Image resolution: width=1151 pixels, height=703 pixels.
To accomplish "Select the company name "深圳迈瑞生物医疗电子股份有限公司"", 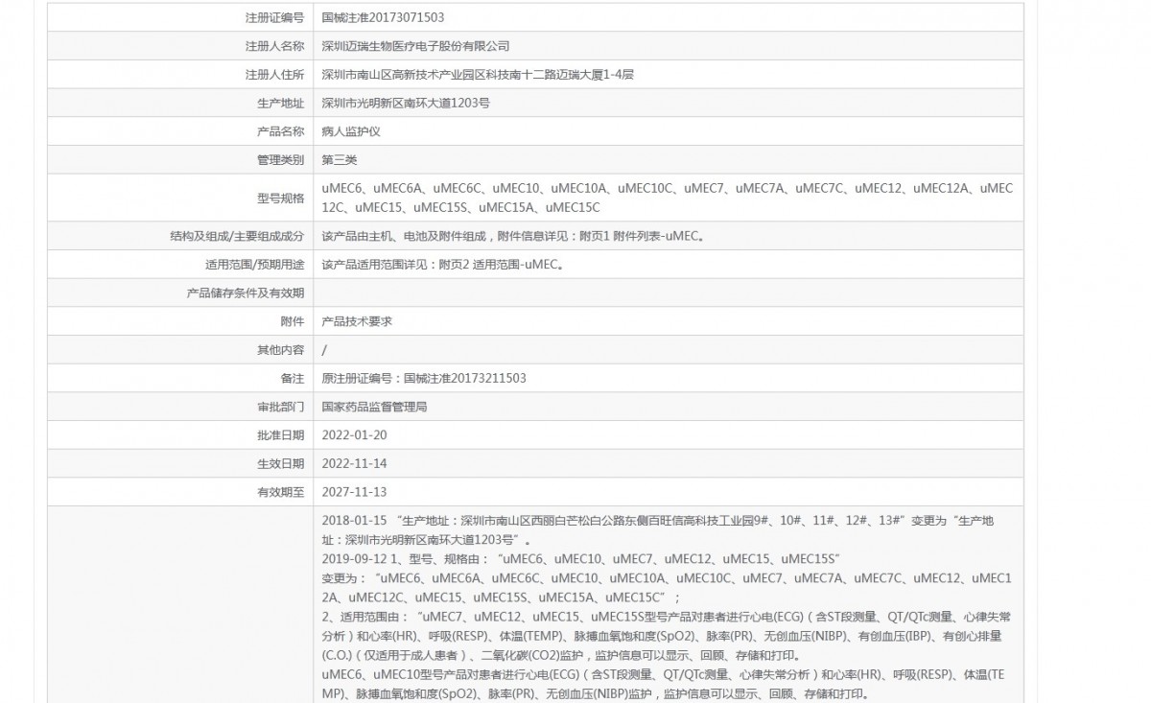I will click(x=415, y=46).
